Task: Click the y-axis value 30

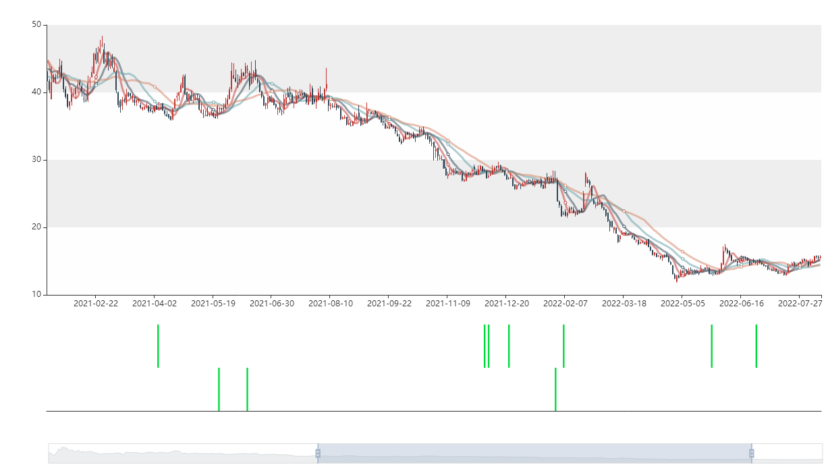Action: pyautogui.click(x=36, y=160)
